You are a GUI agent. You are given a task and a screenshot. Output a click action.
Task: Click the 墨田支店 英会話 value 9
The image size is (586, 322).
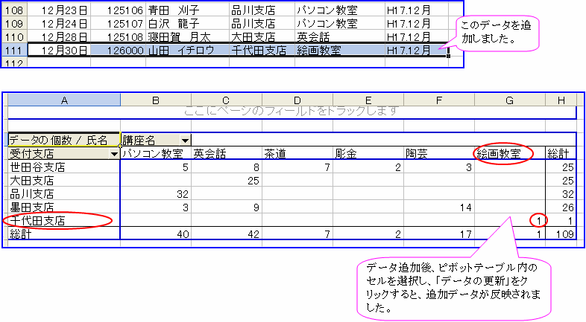point(227,207)
